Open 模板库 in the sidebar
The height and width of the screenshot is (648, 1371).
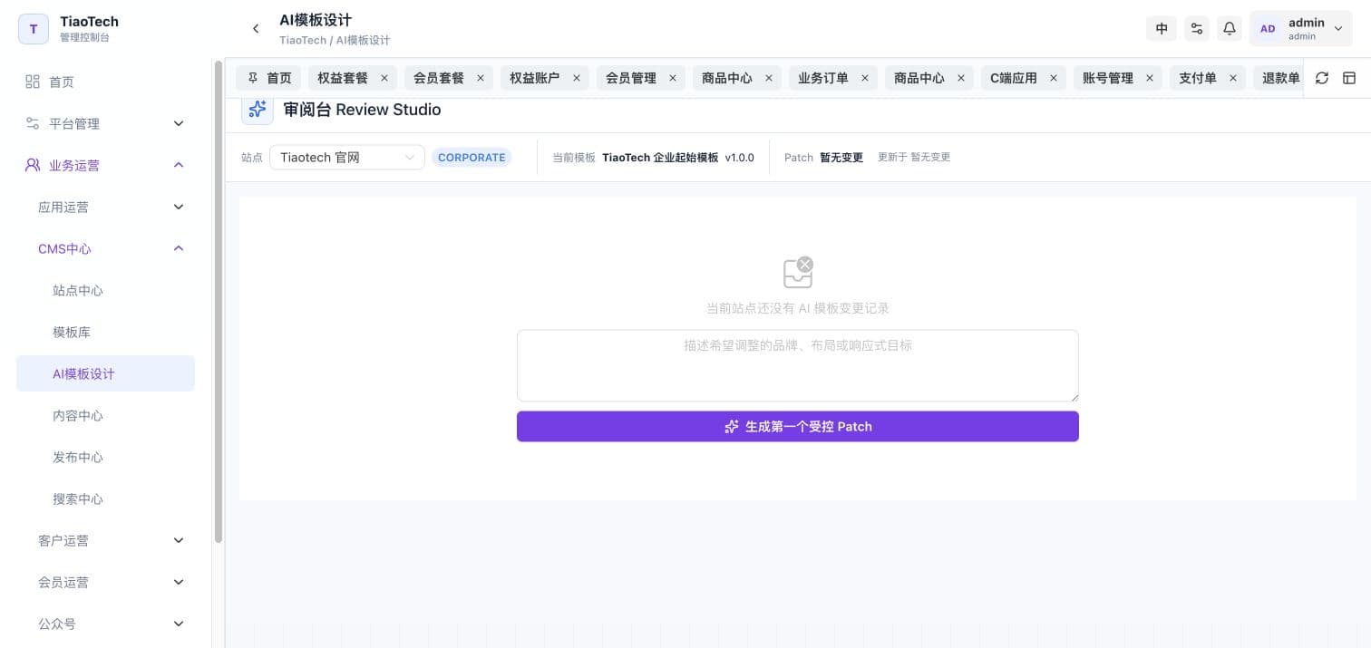point(105,332)
